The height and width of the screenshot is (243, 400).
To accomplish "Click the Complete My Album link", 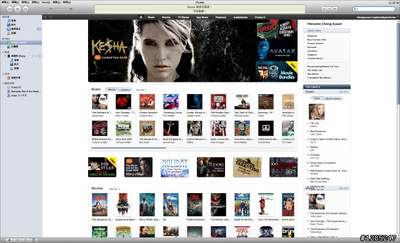I will tap(319, 77).
